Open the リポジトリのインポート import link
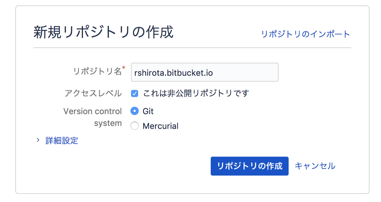The height and width of the screenshot is (202, 381). [x=305, y=34]
